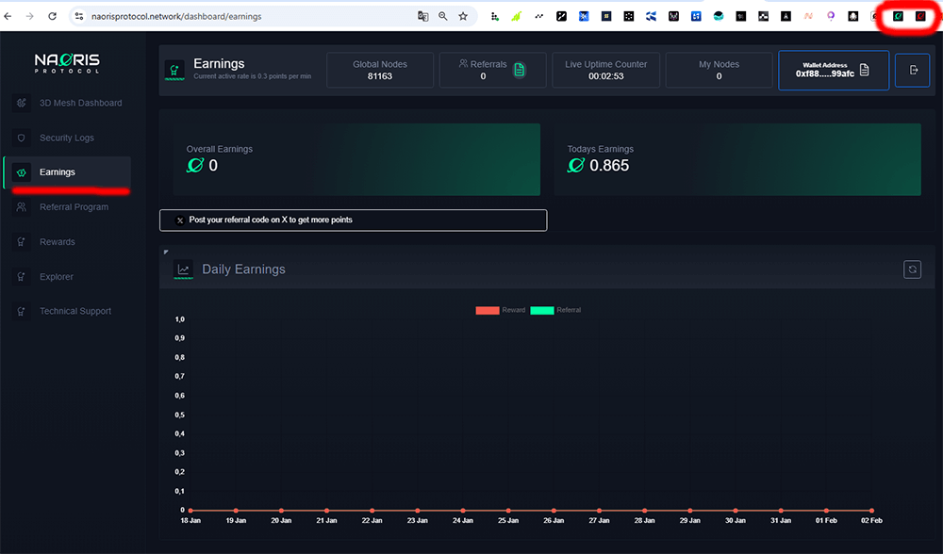Click the Daily Earnings chart icon
This screenshot has width=943, height=554.
click(183, 269)
